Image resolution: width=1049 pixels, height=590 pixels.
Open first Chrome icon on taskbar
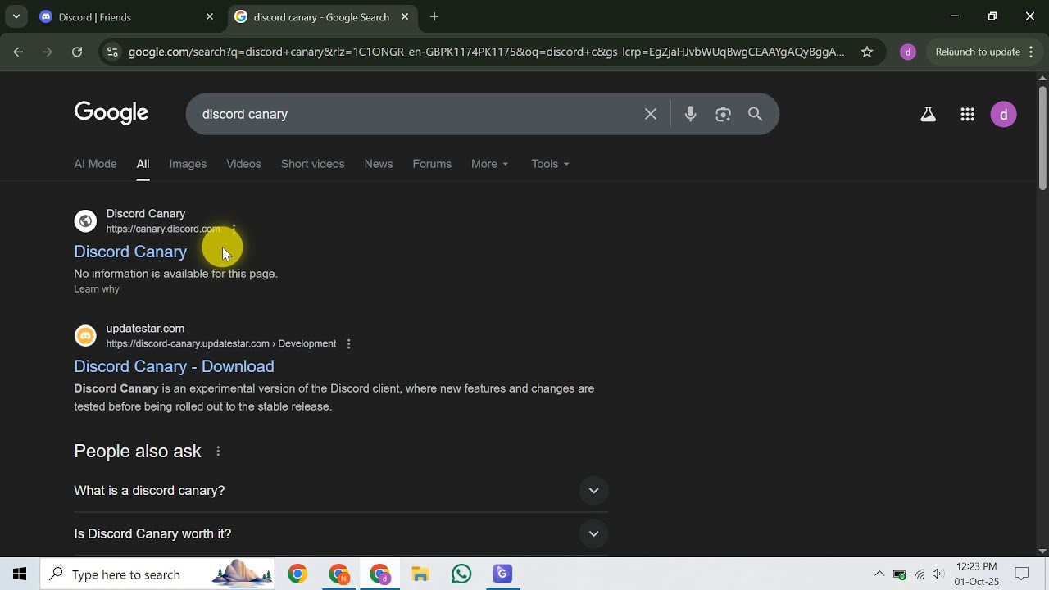[x=297, y=574]
